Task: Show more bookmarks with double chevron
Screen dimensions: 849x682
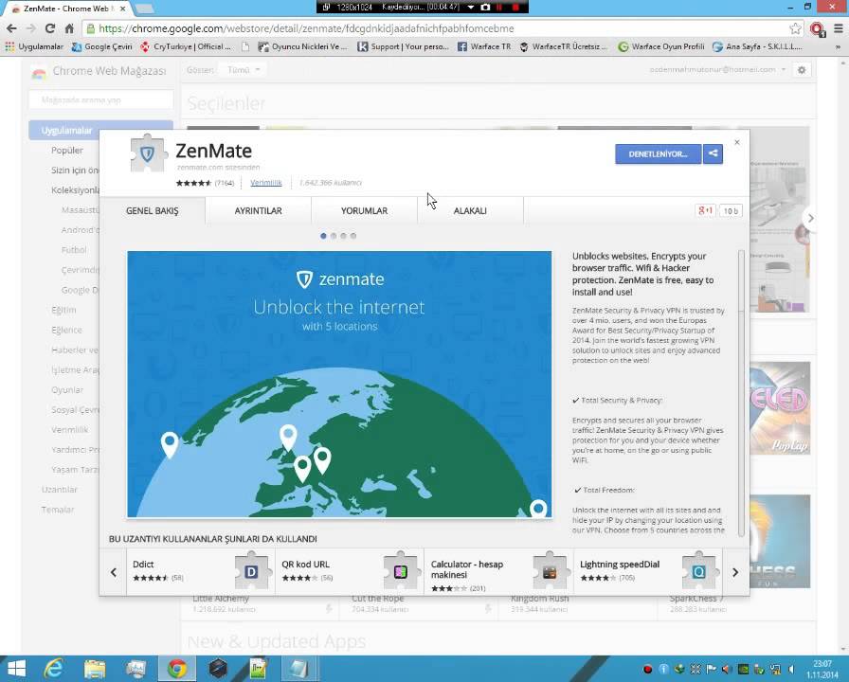Action: tap(839, 47)
